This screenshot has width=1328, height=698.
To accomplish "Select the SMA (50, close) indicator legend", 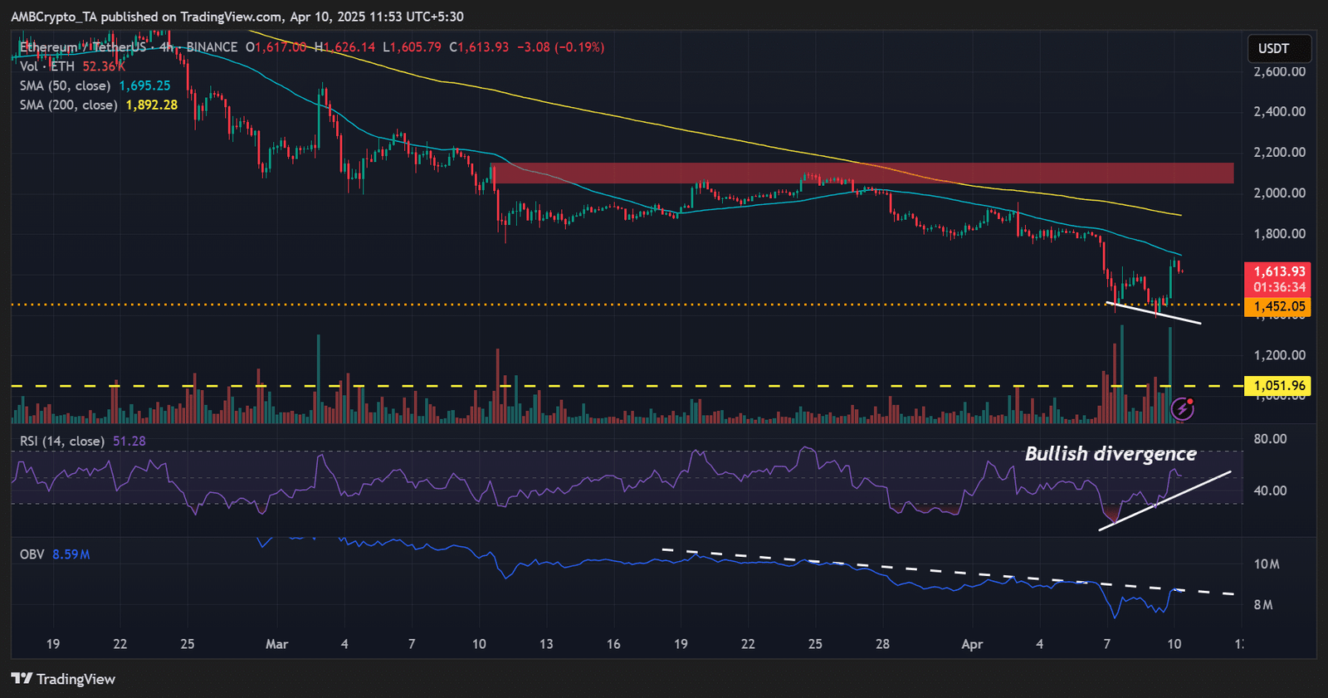I will (95, 85).
